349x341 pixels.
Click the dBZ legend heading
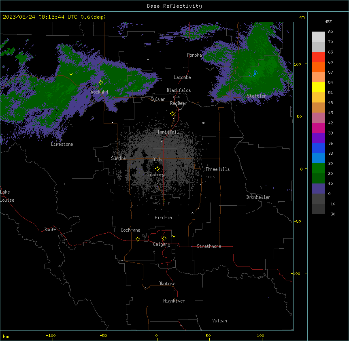point(328,21)
